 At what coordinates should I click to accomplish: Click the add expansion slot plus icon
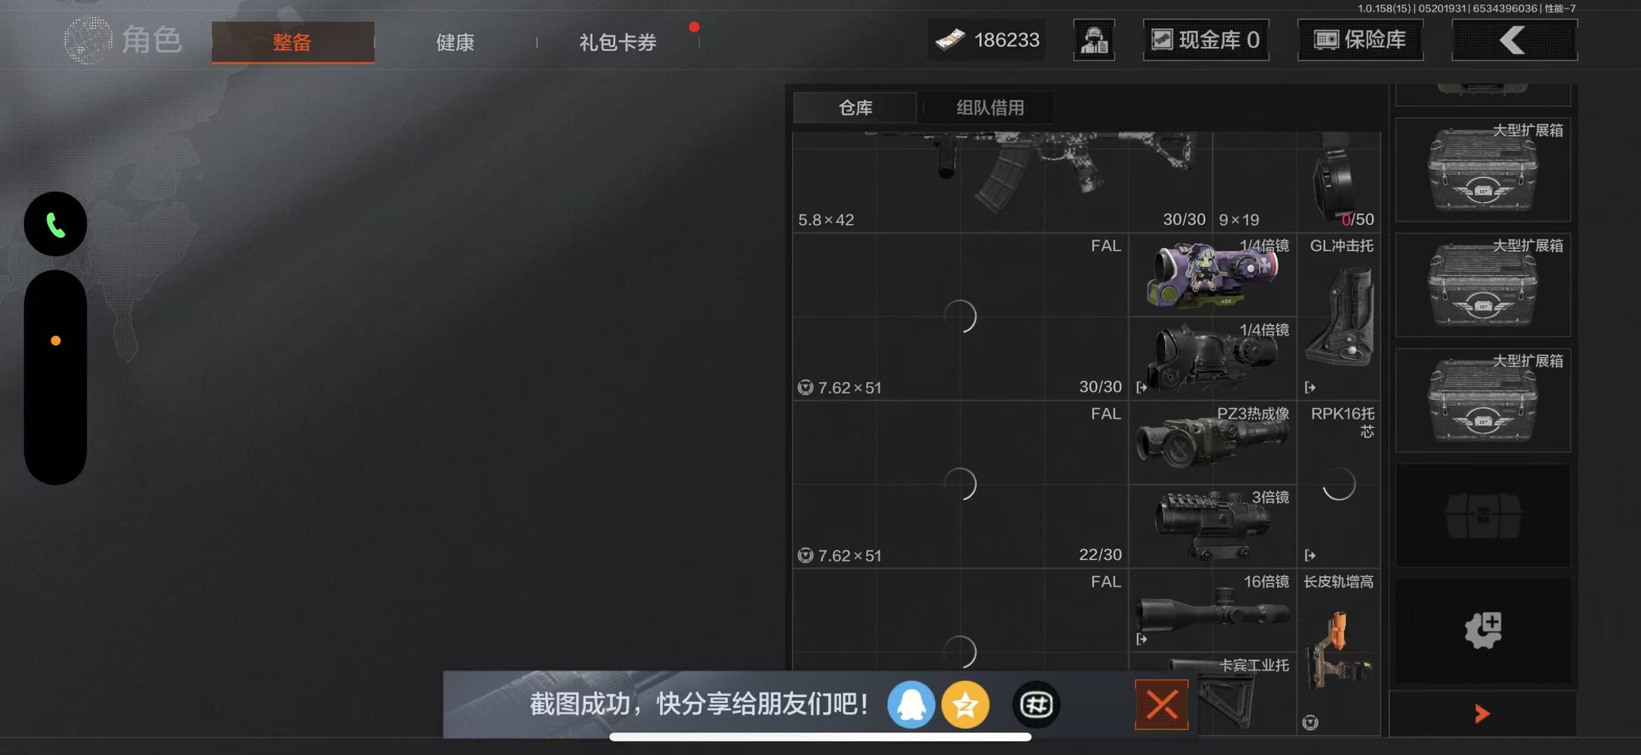[x=1483, y=630]
